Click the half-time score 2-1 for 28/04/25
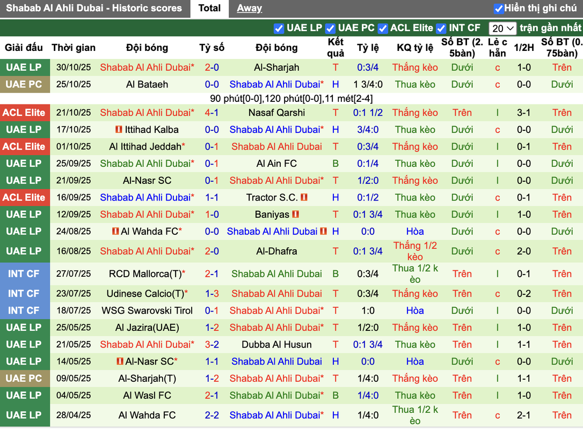Image resolution: width=583 pixels, height=429 pixels. [x=523, y=415]
